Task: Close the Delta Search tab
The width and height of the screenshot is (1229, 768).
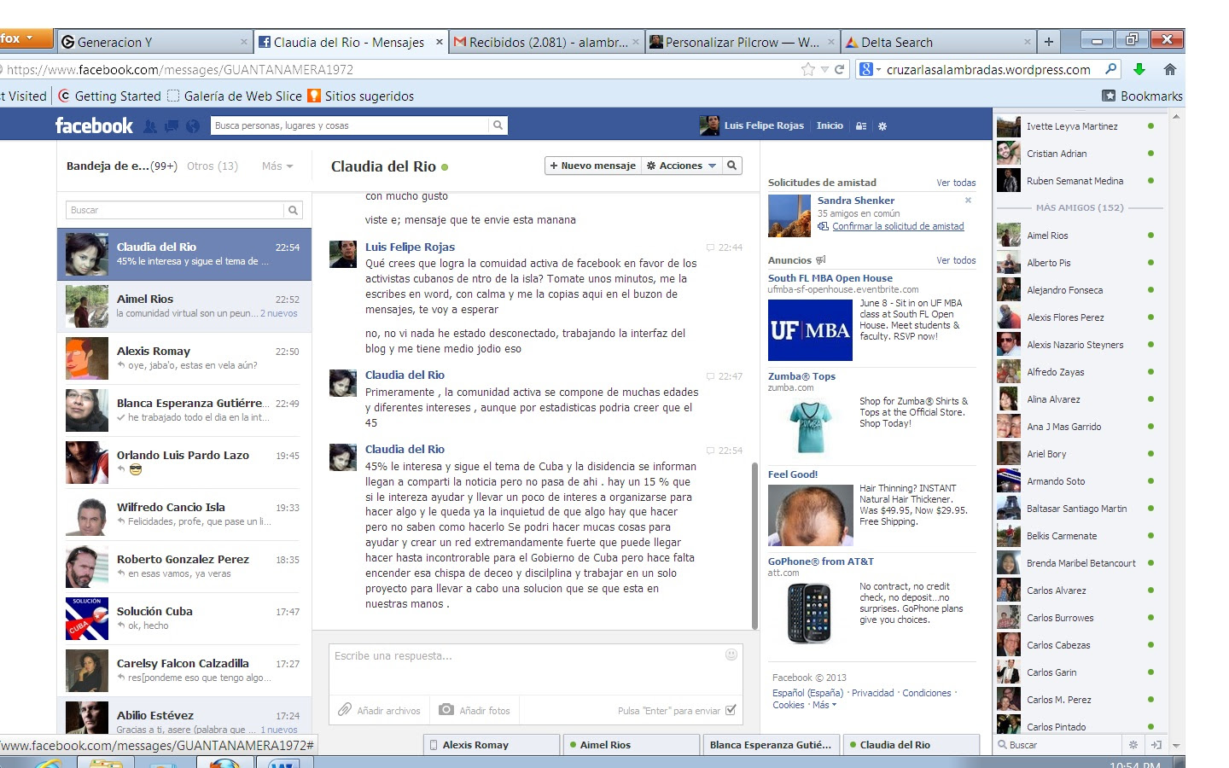Action: tap(1028, 42)
